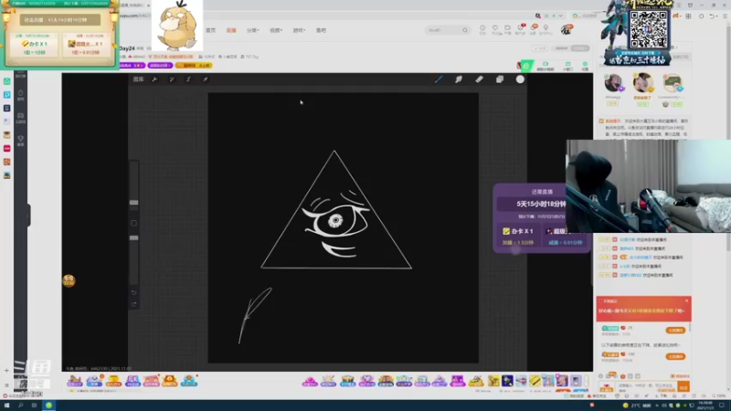Click the undo arrow on the sidebar
The width and height of the screenshot is (731, 411).
[x=133, y=292]
